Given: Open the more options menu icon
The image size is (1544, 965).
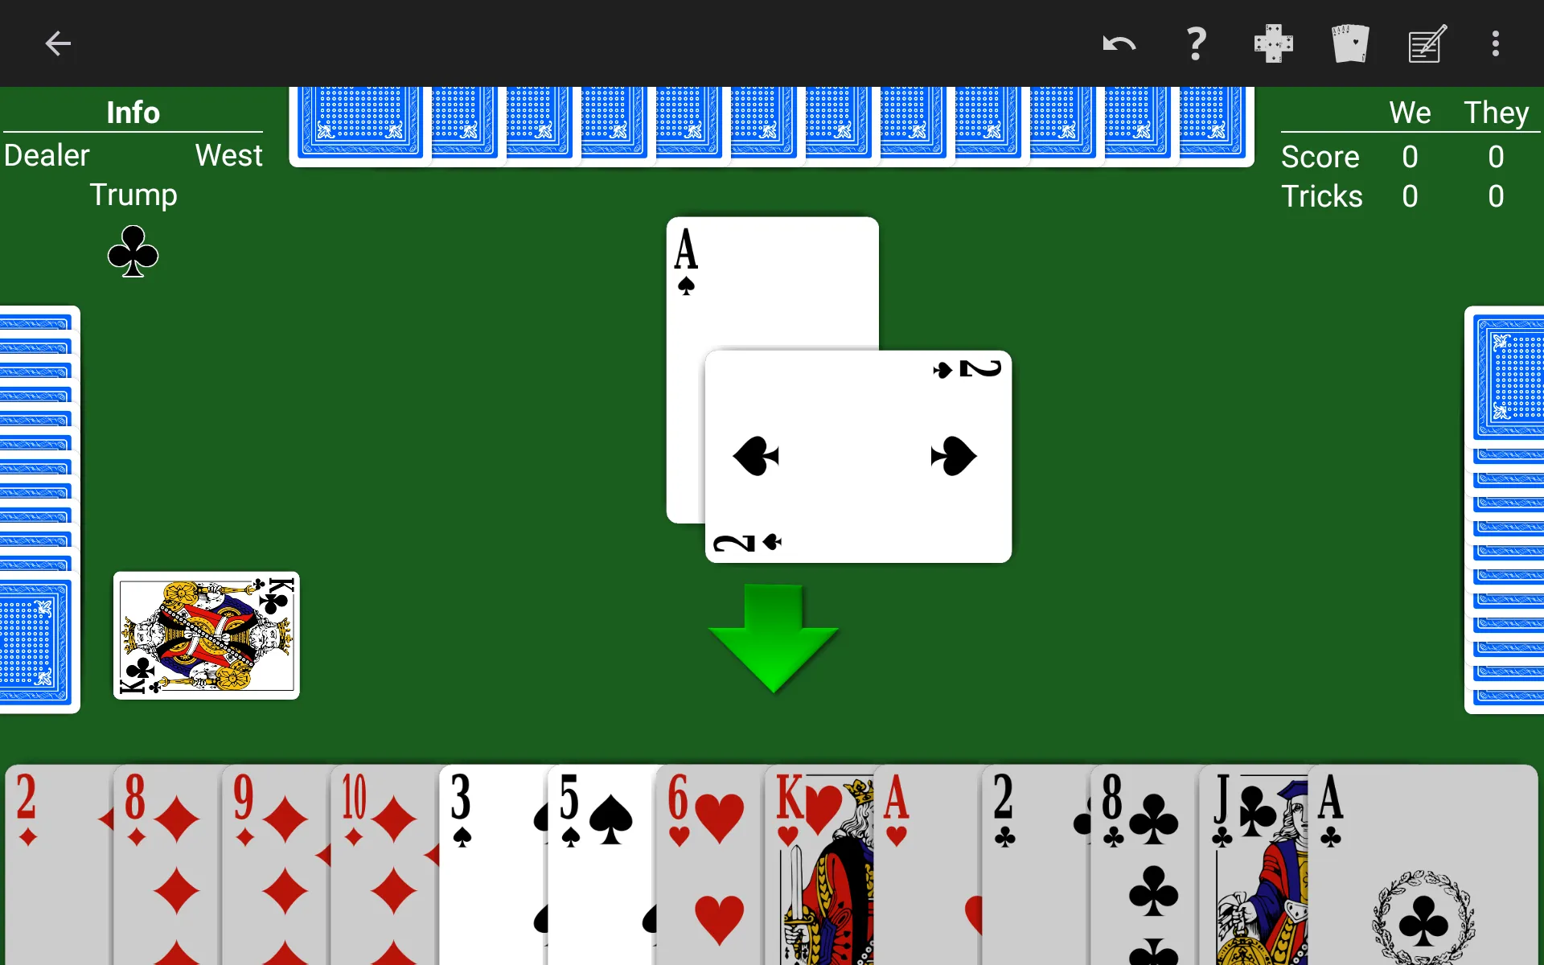Looking at the screenshot, I should 1497,43.
